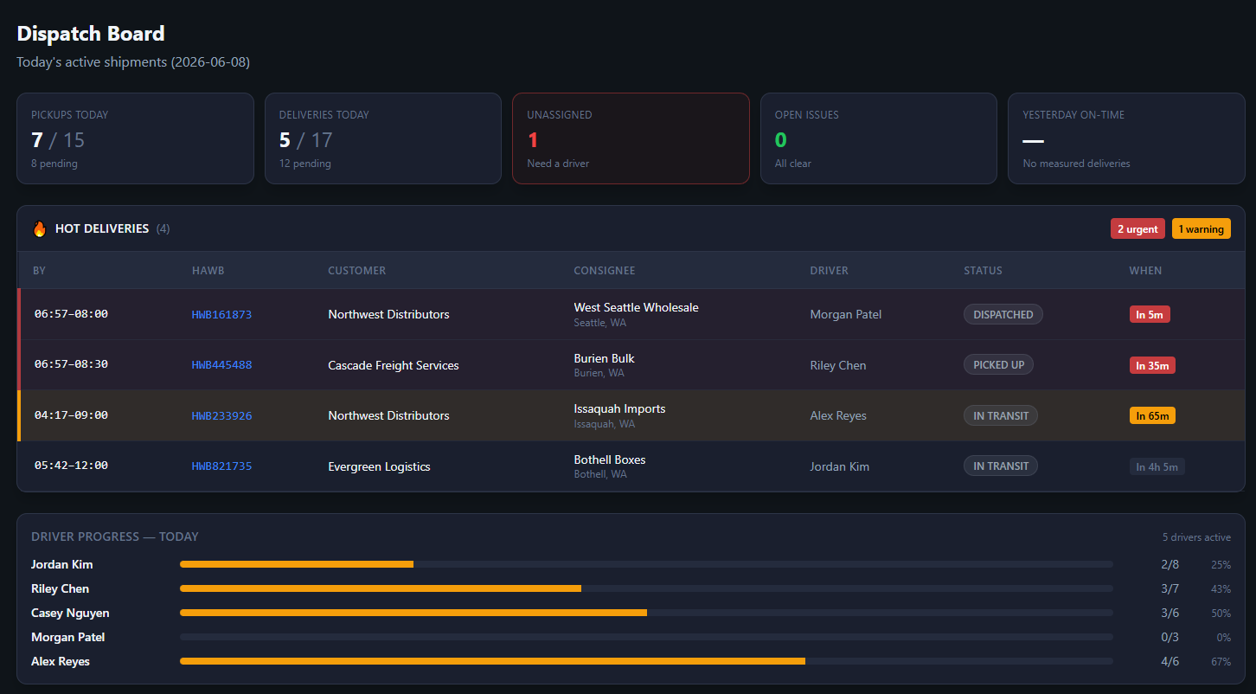Viewport: 1256px width, 694px height.
Task: Click consignee West Seattle Wholesale
Action: coord(636,307)
